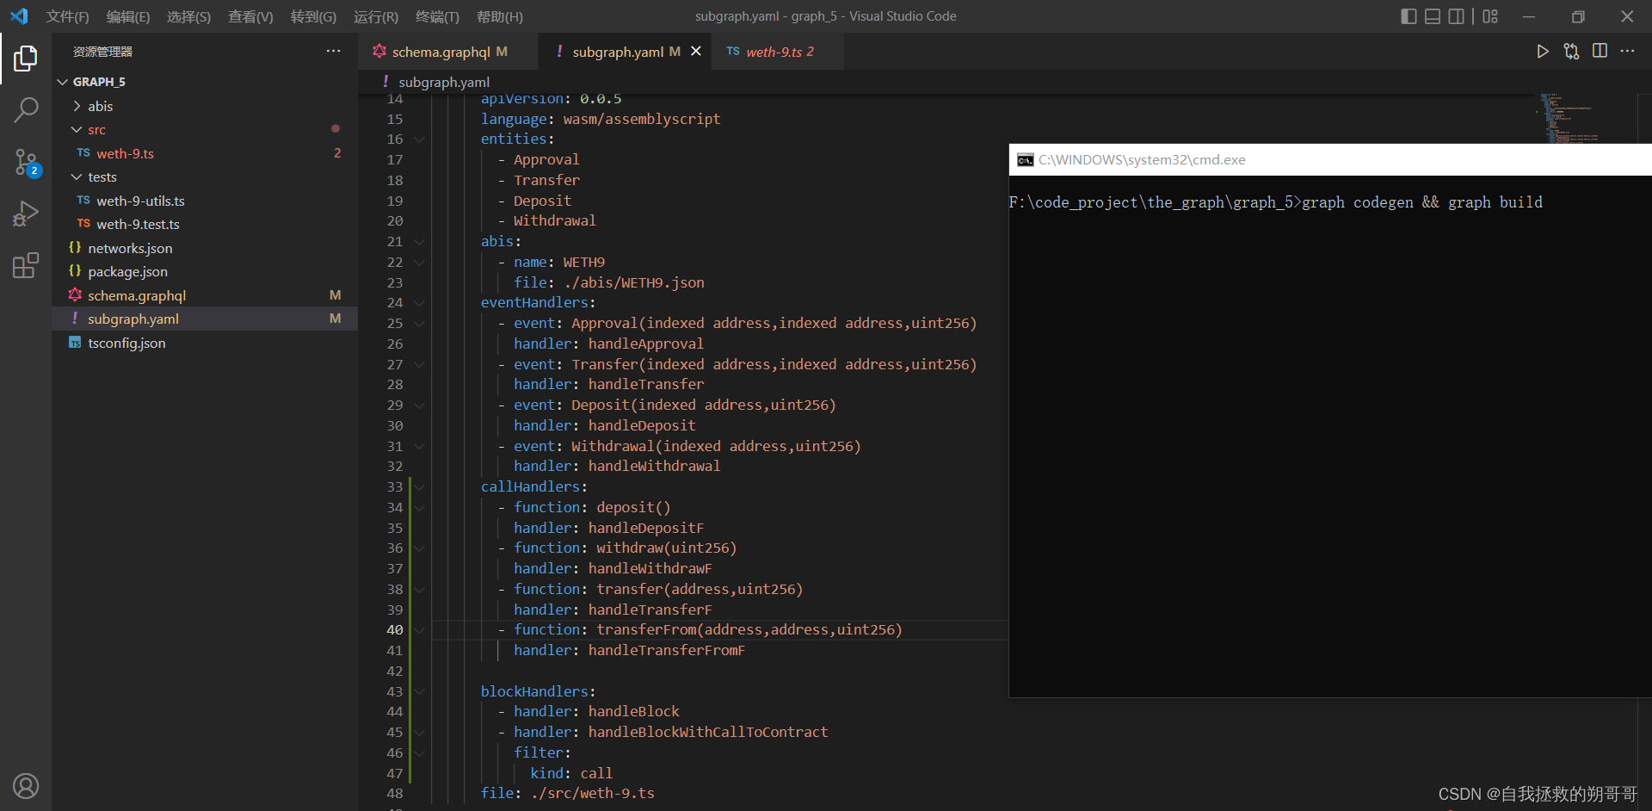Image resolution: width=1652 pixels, height=811 pixels.
Task: Click the handleTransferFromF handler text
Action: tap(667, 651)
